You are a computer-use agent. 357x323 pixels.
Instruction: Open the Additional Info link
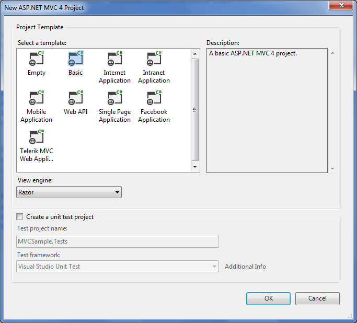coord(245,267)
